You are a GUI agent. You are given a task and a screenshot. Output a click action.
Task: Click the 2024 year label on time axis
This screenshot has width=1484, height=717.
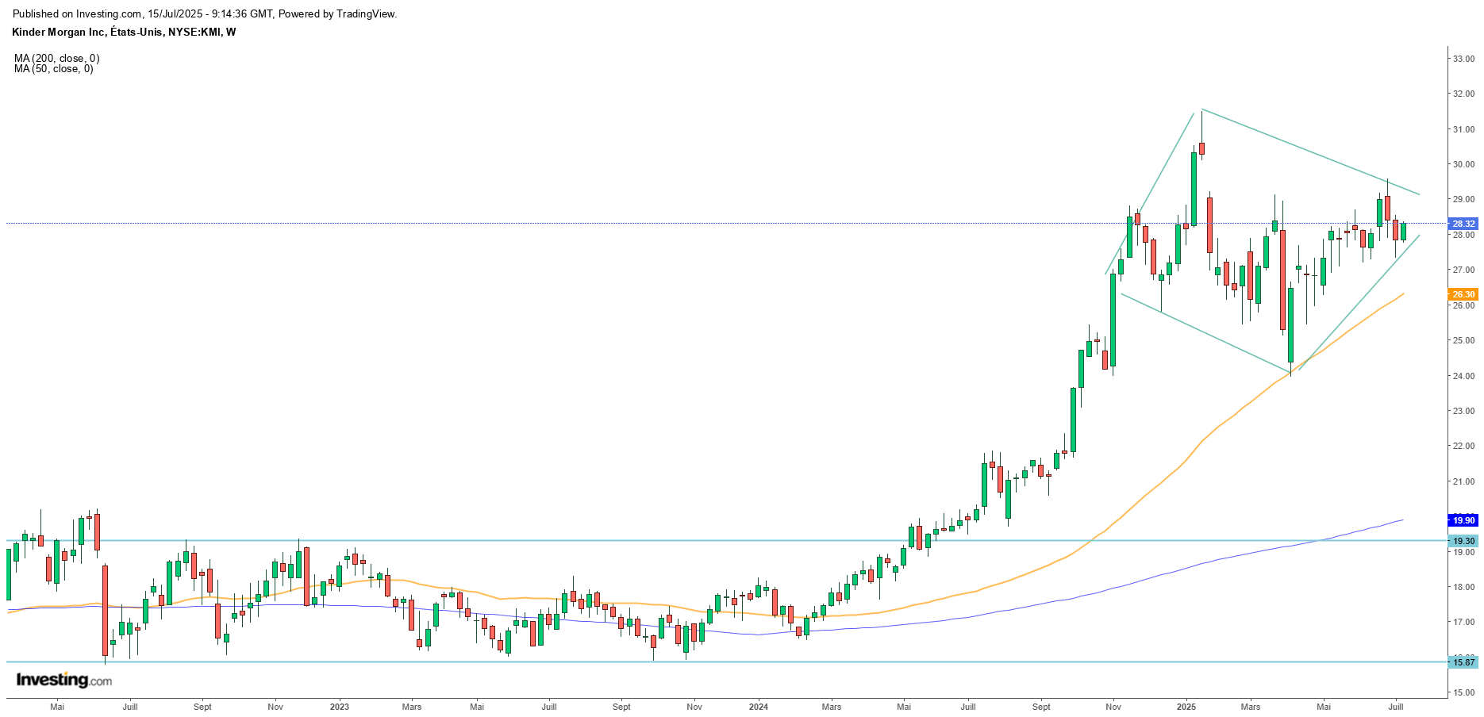(x=759, y=707)
